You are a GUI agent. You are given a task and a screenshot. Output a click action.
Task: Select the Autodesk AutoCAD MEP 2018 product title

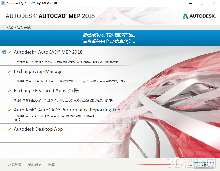click(x=48, y=52)
